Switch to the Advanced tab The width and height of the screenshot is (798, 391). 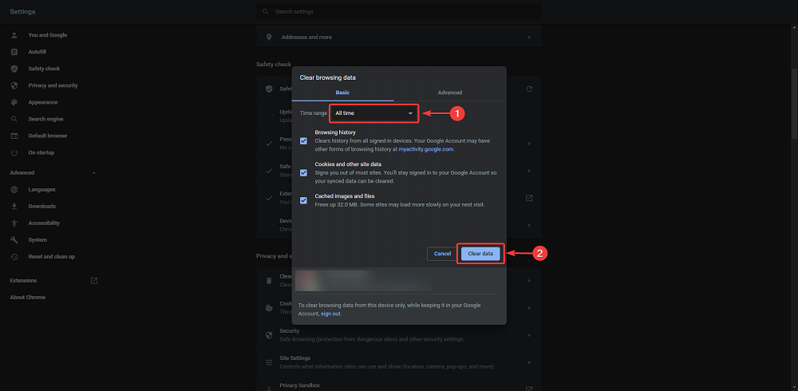(449, 93)
